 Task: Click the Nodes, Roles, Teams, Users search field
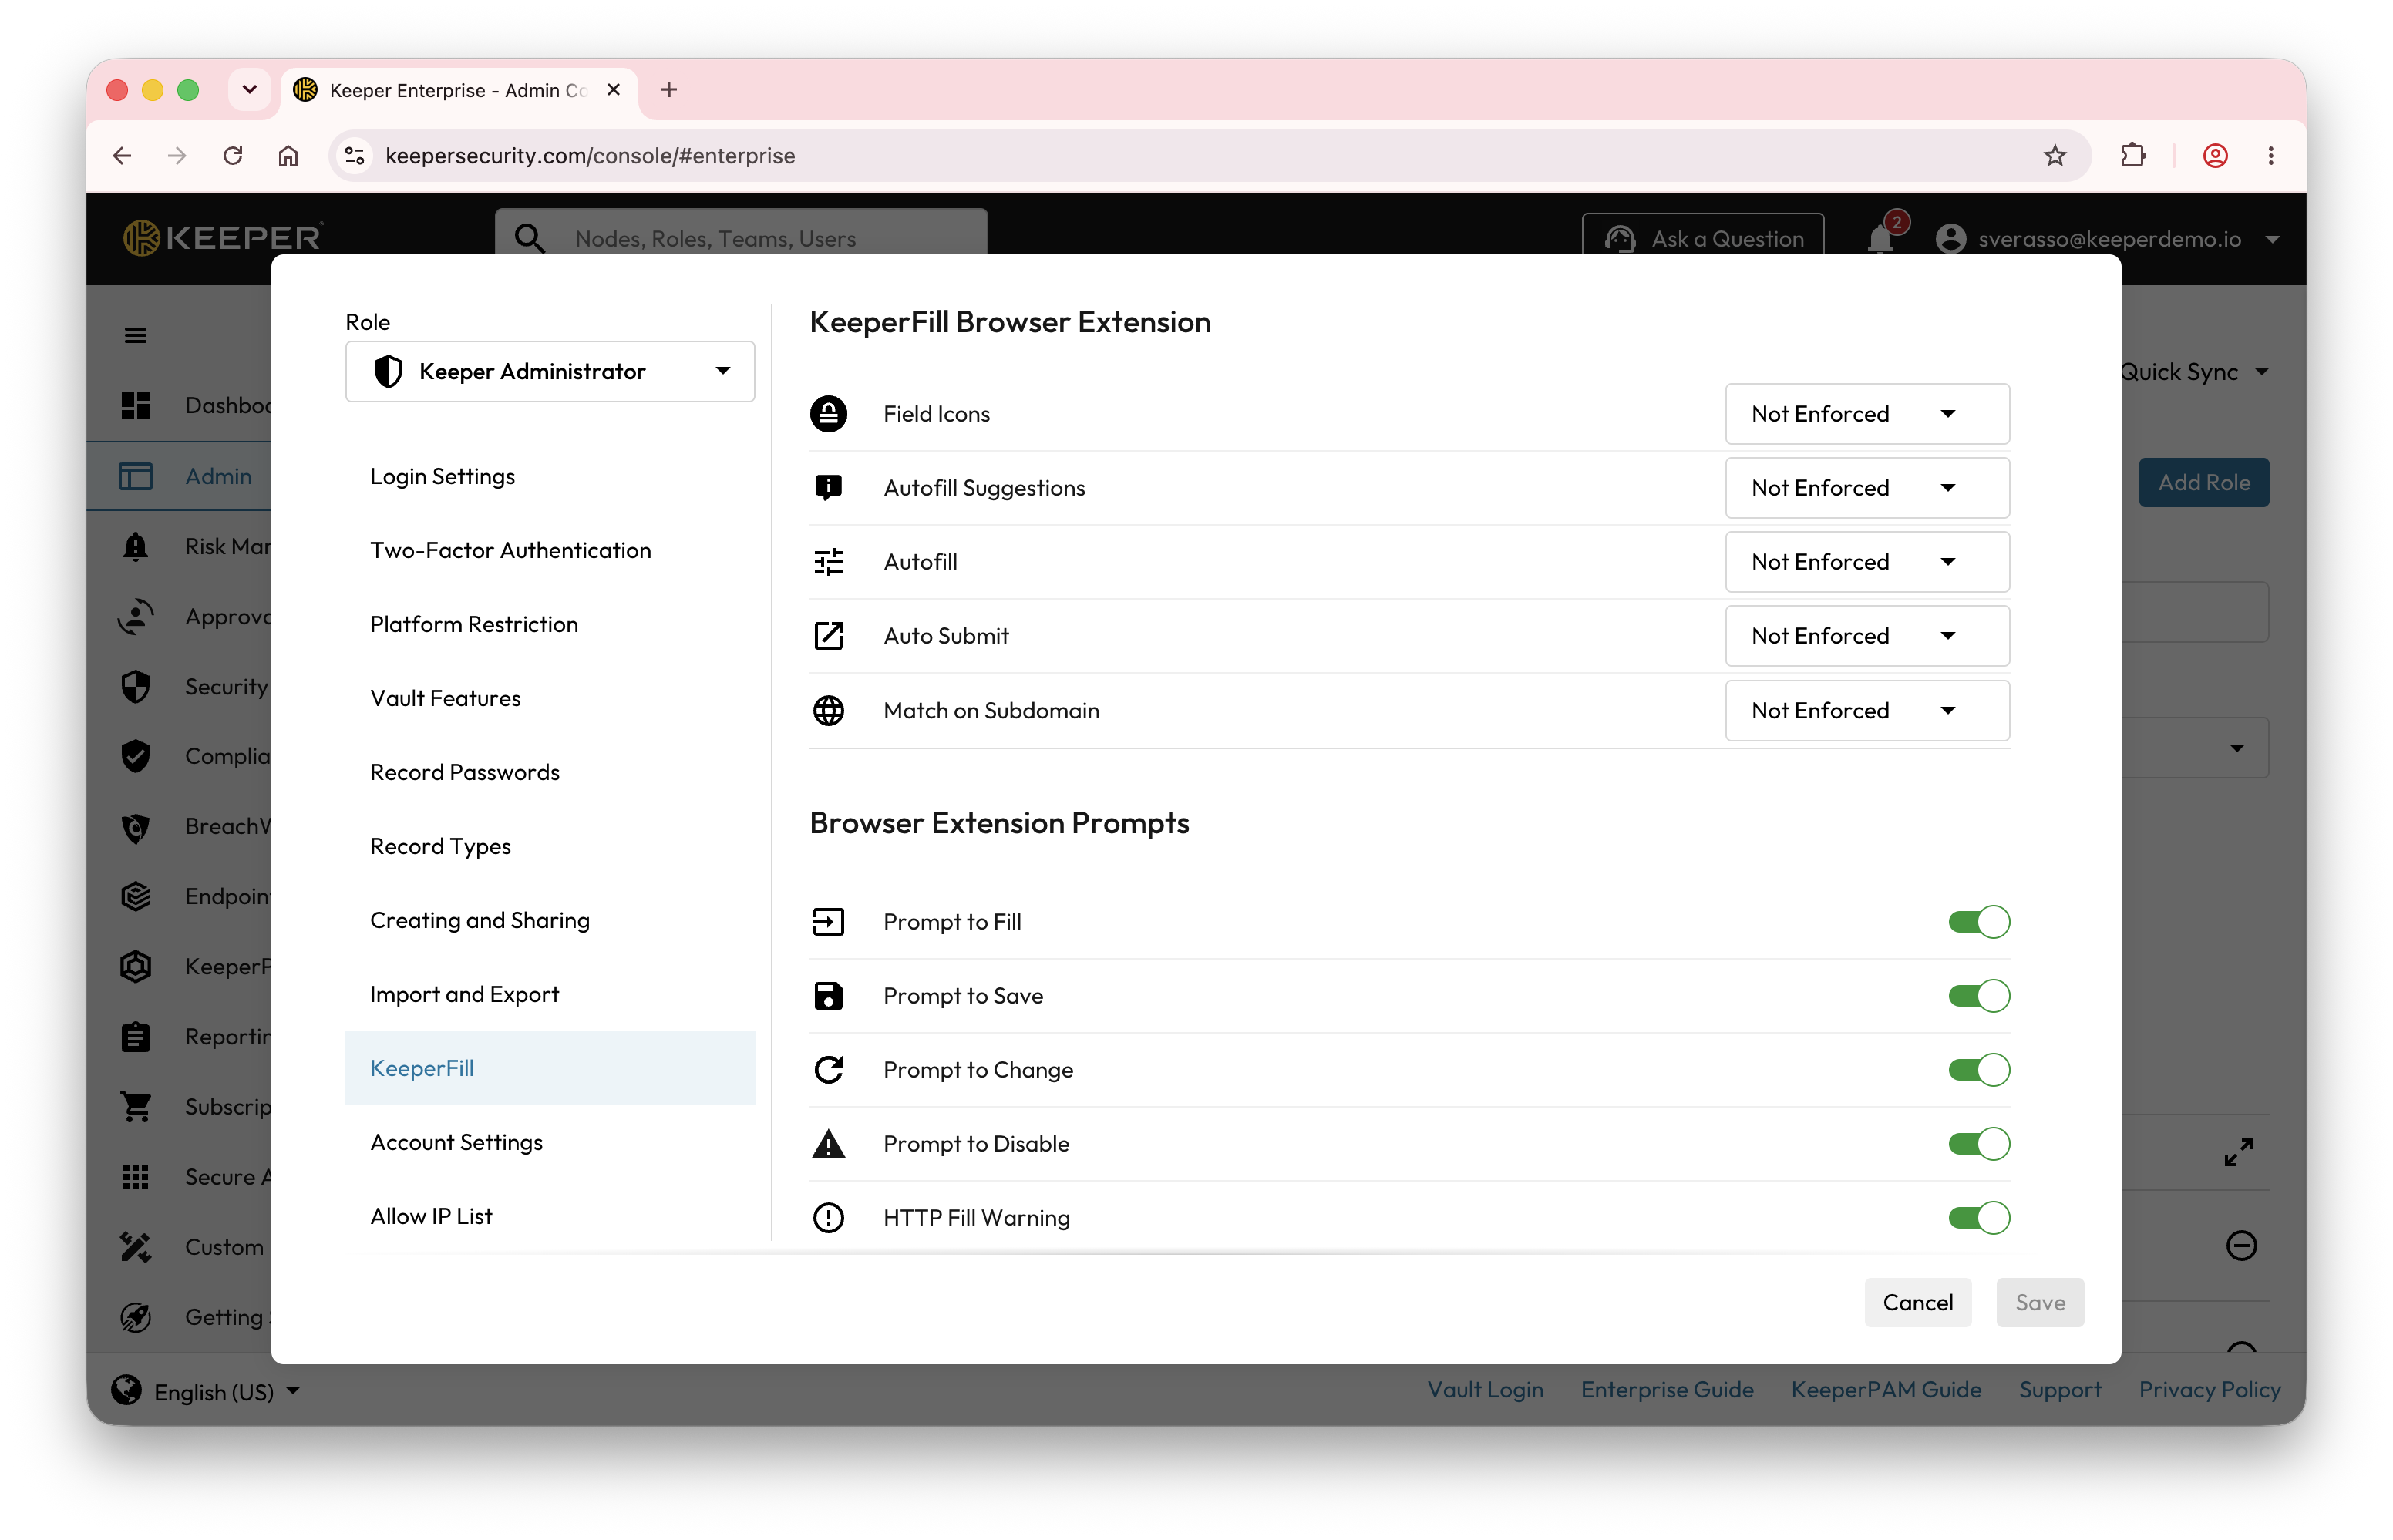point(742,238)
